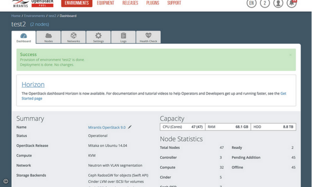The image size is (312, 187).
Task: Edit the environment name with the pencil icon
Action: (x=130, y=127)
